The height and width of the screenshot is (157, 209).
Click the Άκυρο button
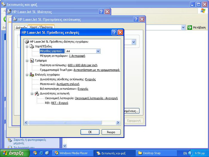(111, 132)
